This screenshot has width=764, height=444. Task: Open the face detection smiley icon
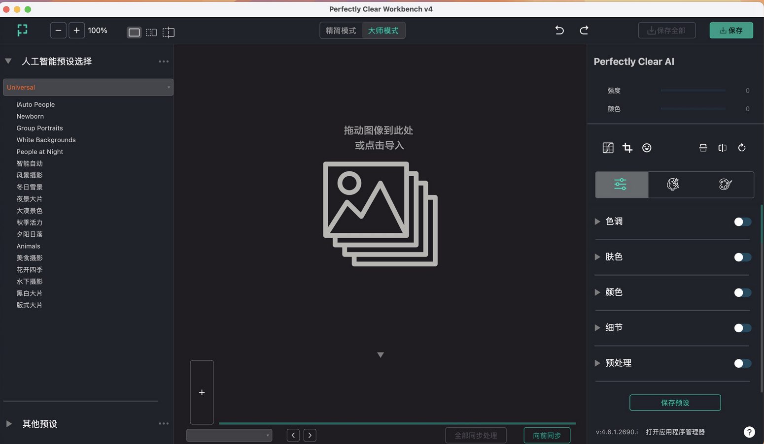coord(647,148)
